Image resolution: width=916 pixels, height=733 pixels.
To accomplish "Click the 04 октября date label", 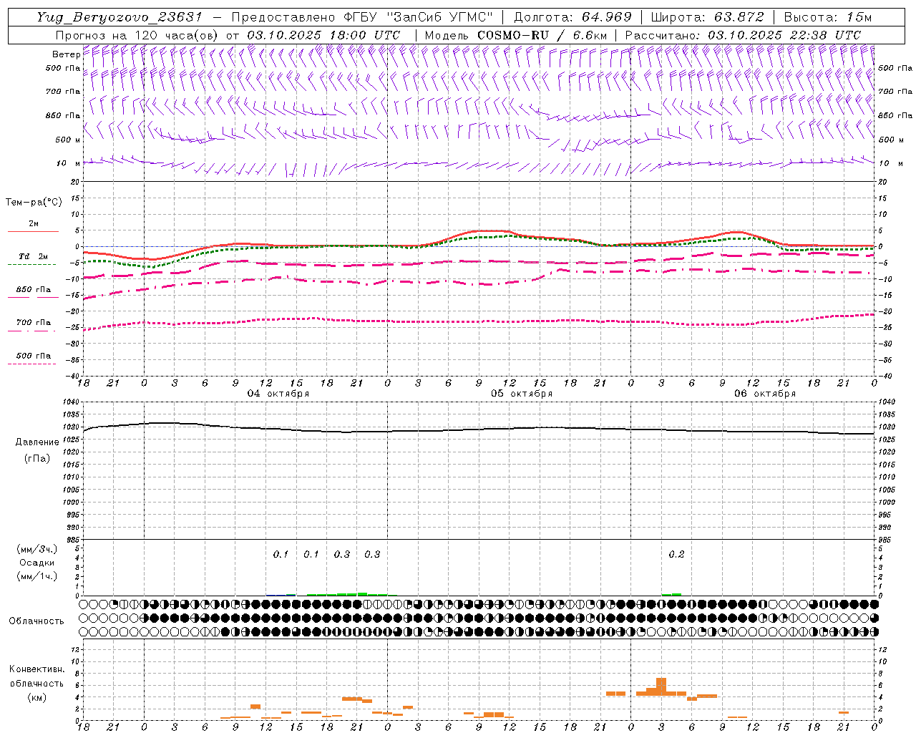I will pos(278,394).
